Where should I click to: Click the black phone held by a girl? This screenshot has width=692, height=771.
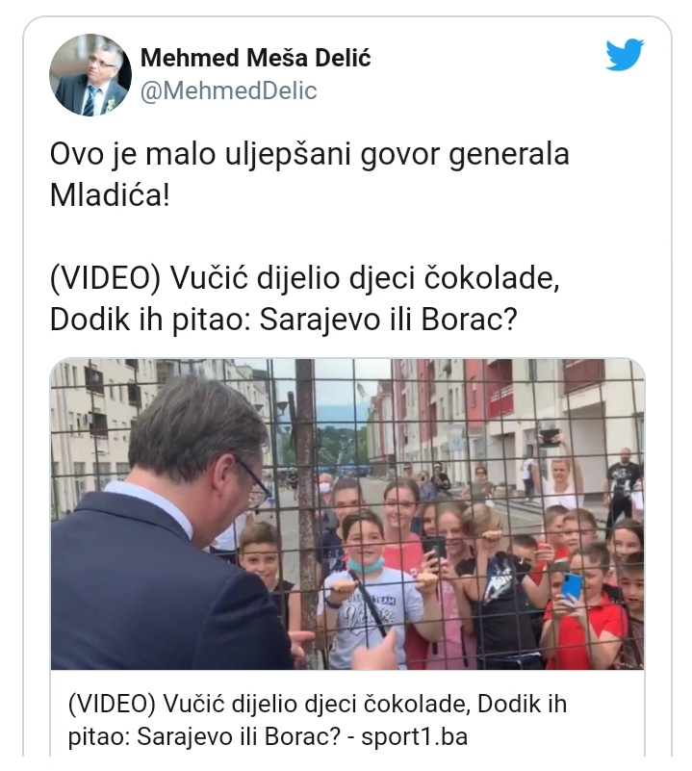[x=434, y=549]
